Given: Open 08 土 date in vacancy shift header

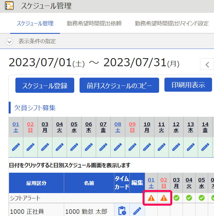Looking at the screenshot, I should (118, 127).
